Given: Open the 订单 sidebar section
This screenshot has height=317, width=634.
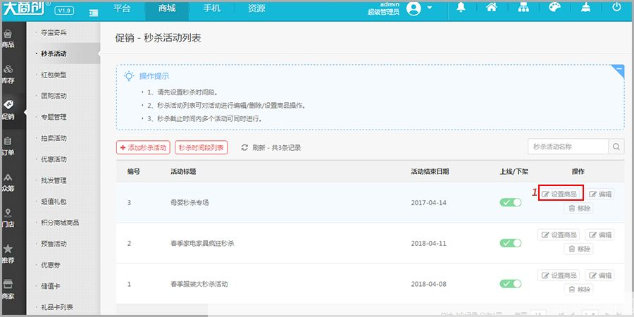Looking at the screenshot, I should (x=8, y=147).
